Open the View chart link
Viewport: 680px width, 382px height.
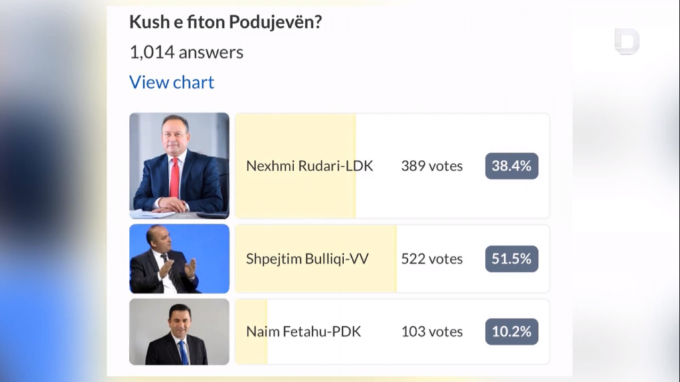(171, 82)
